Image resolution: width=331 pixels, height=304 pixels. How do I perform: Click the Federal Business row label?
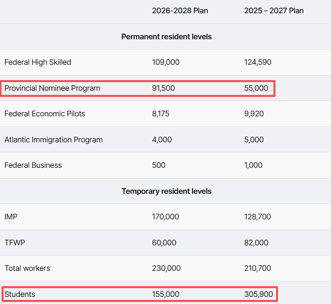coord(33,165)
